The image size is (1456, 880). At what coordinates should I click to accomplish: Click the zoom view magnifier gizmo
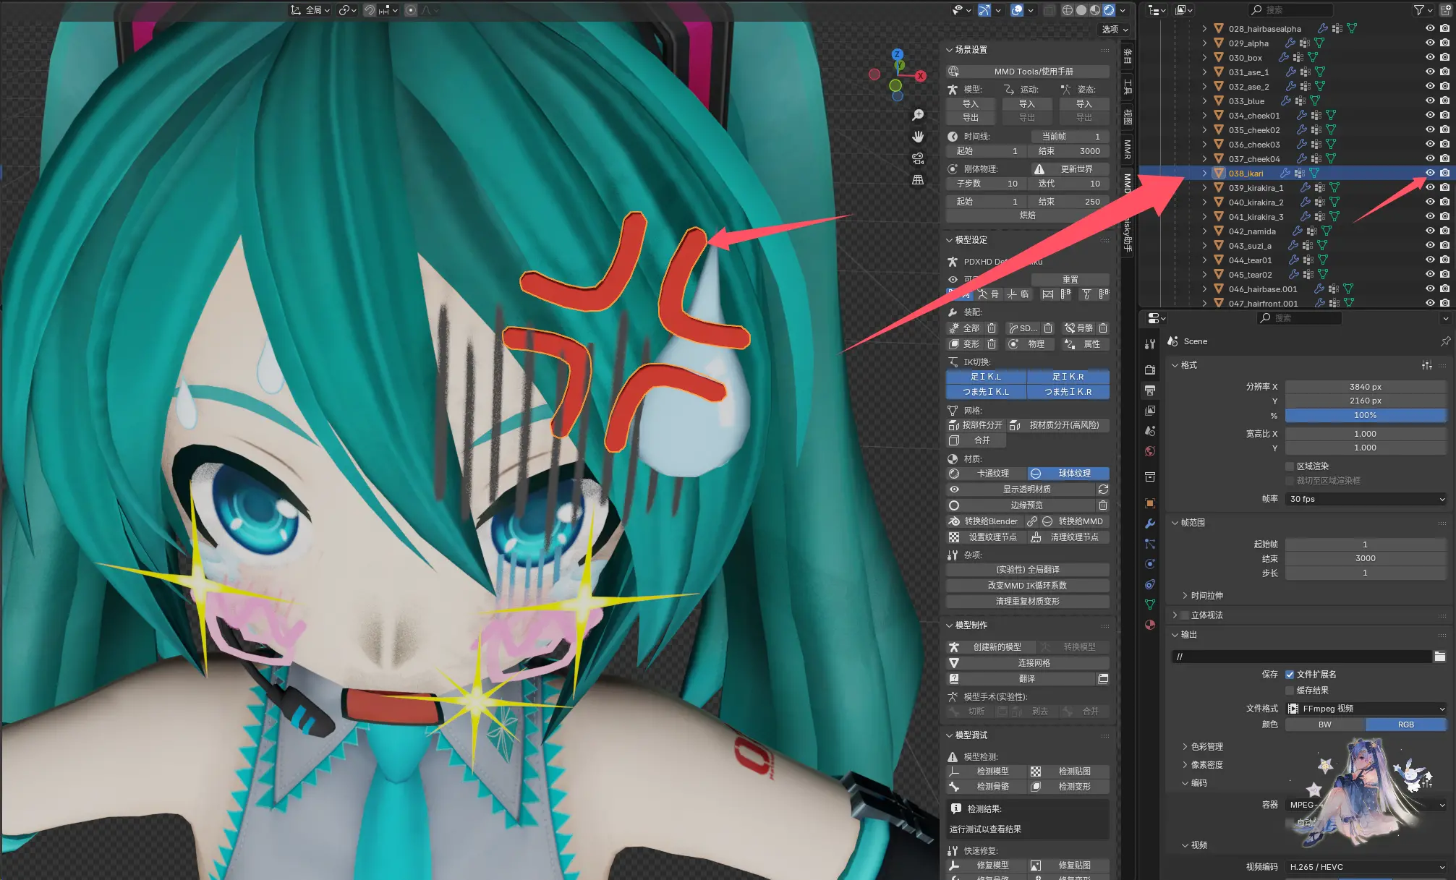918,115
